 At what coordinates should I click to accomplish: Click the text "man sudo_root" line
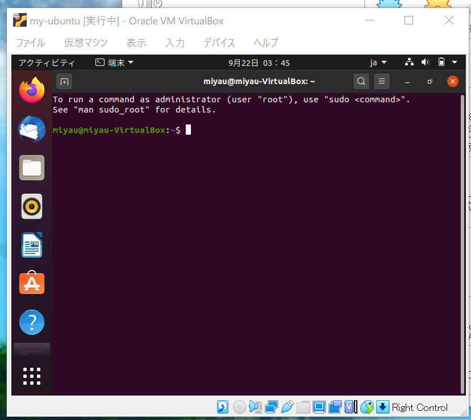coord(134,110)
